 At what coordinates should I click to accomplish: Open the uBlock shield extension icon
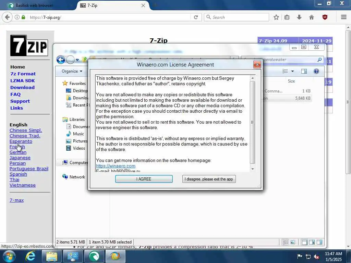click(325, 17)
